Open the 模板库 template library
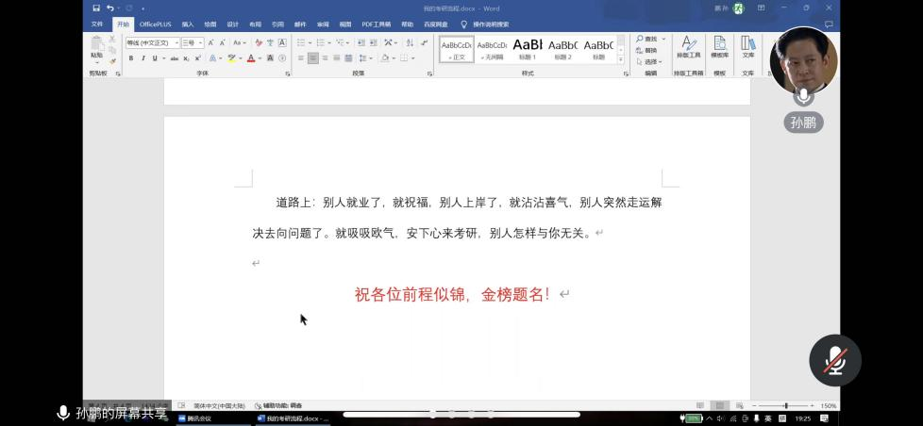This screenshot has height=426, width=923. tap(719, 47)
